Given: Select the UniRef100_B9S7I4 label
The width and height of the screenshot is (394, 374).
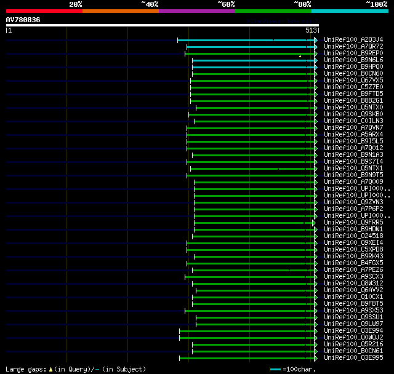Looking at the screenshot, I should pos(353,162).
